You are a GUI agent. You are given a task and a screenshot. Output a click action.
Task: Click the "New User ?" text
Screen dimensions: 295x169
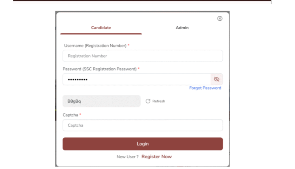[127, 157]
